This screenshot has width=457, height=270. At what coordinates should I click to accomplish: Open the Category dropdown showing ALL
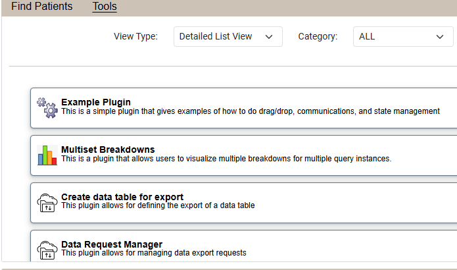coord(402,37)
